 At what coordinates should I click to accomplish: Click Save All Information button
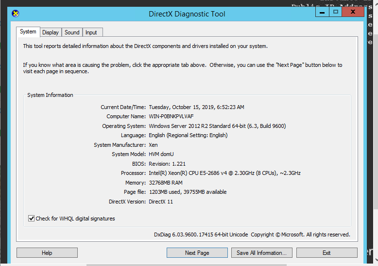coord(262,253)
